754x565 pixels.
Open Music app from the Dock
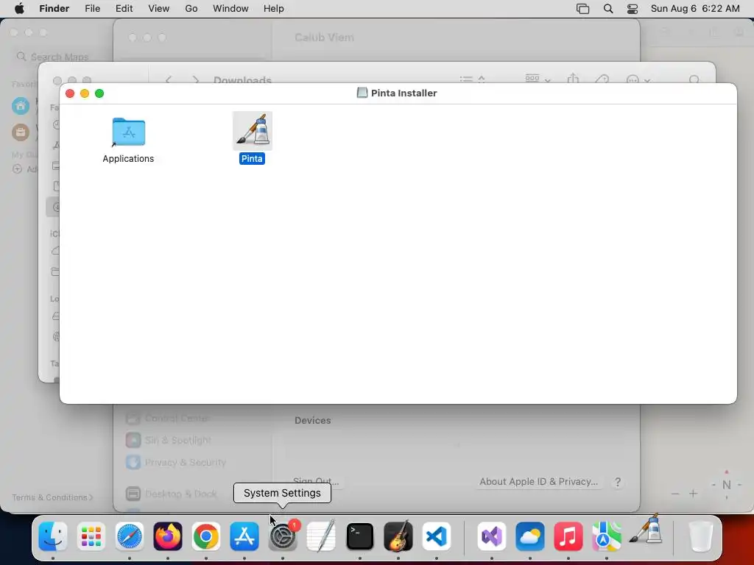click(x=568, y=536)
